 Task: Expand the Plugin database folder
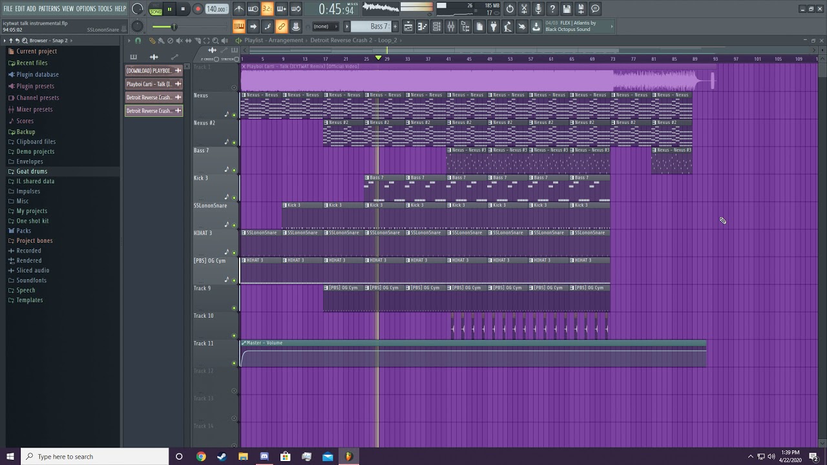(x=37, y=74)
